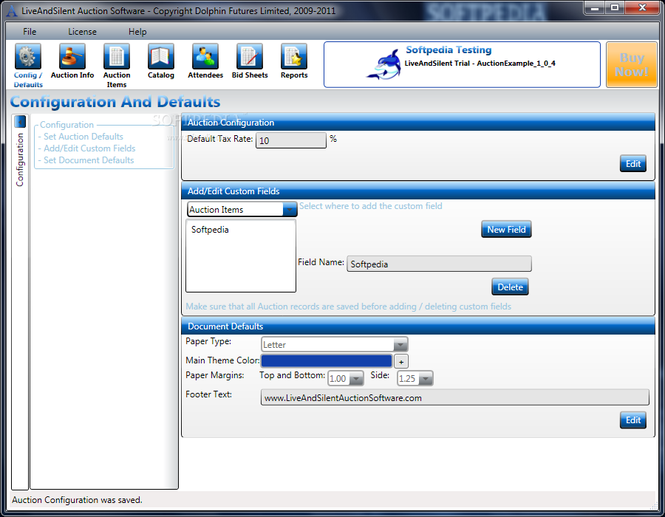665x517 pixels.
Task: Open the Attendees people icon
Action: 205,56
